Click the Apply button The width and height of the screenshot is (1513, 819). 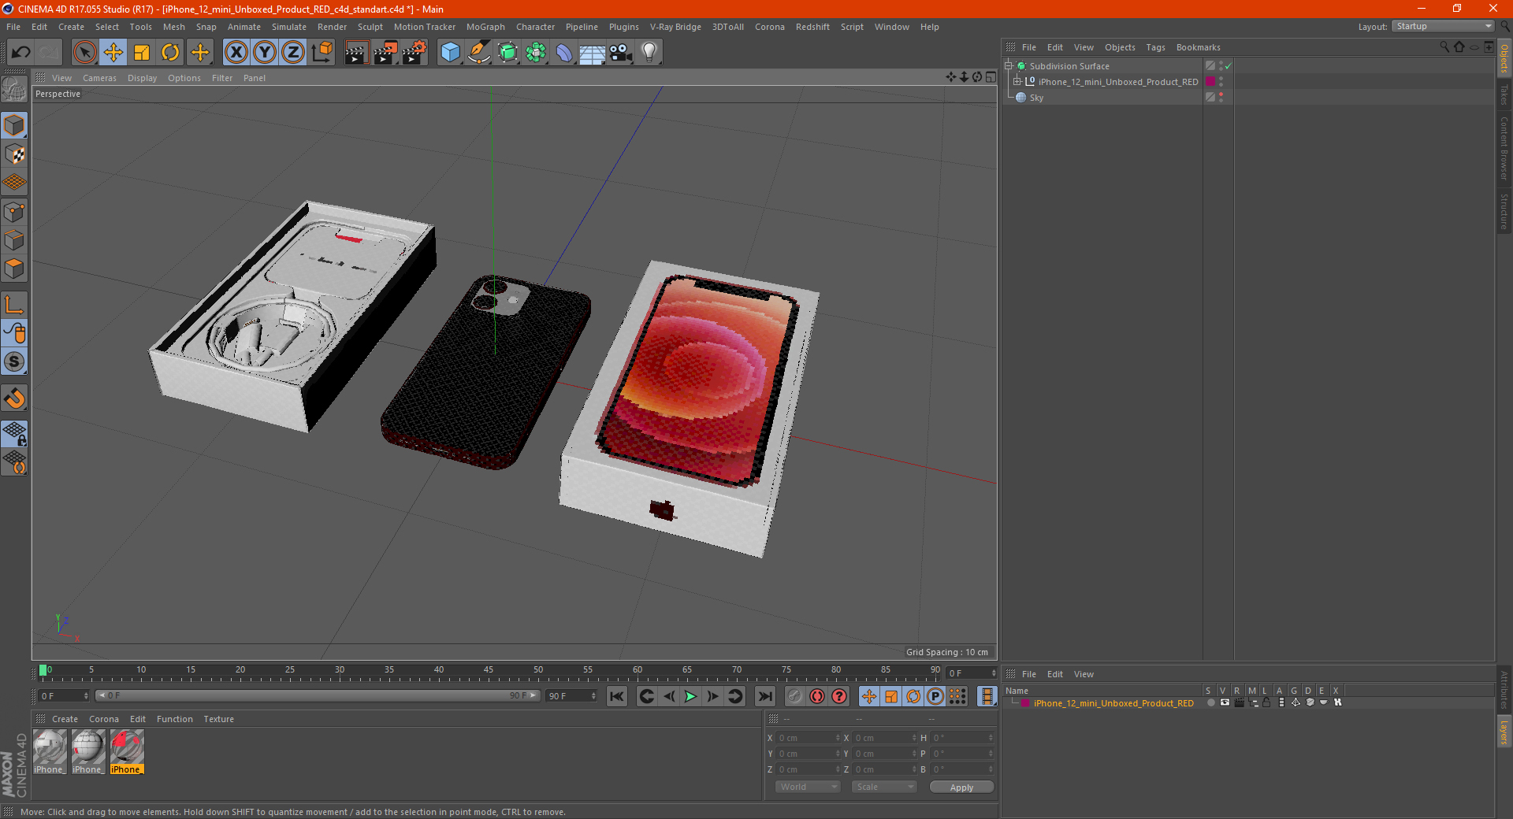pos(961,787)
